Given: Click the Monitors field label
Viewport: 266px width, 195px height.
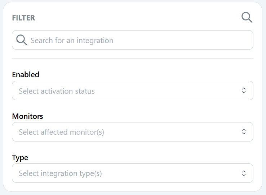Looking at the screenshot, I should [x=27, y=116].
